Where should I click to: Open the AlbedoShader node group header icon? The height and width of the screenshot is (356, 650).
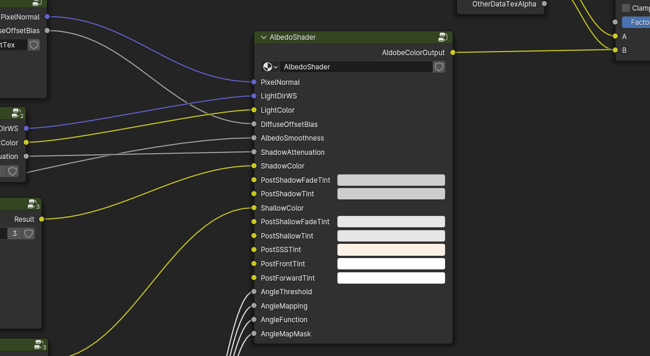click(x=443, y=37)
